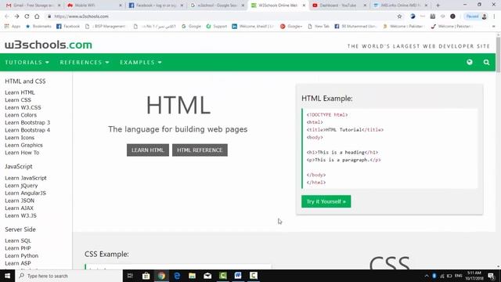Open the Learn W3.CSS link
This screenshot has height=282, width=501.
pyautogui.click(x=23, y=107)
